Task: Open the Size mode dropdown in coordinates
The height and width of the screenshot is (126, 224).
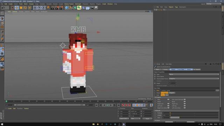Action: coord(135,119)
